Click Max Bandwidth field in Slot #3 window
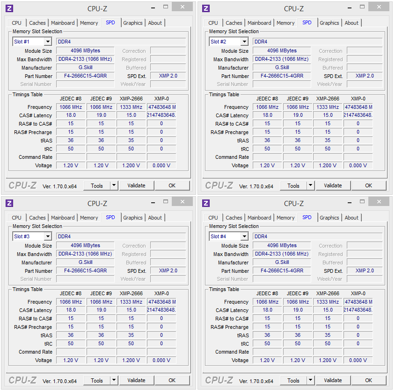This screenshot has width=395, height=391. click(85, 254)
